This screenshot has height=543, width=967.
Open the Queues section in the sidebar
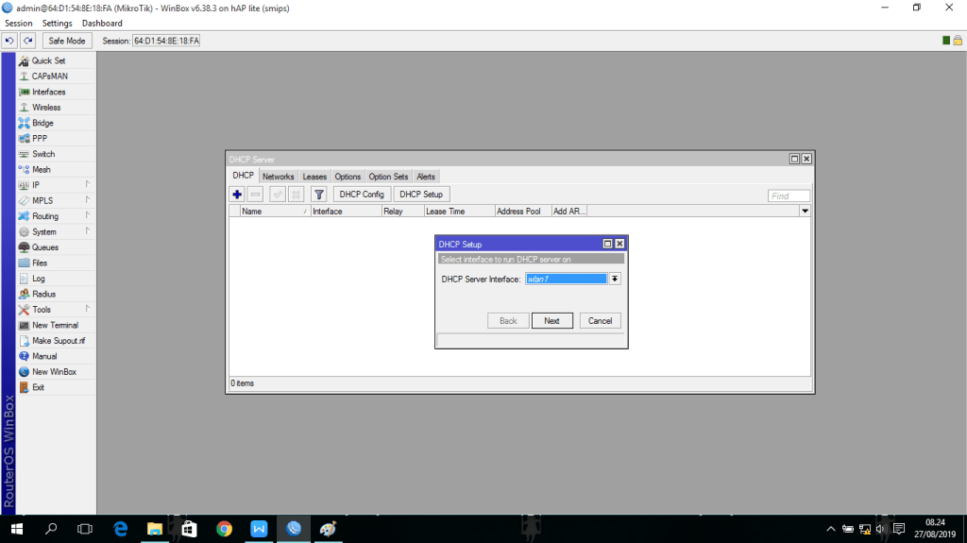click(44, 247)
